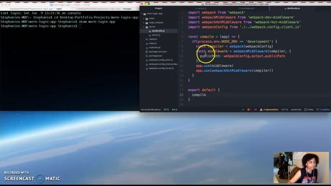Click the three-dot indicator in the status bar
This screenshot has height=186, width=331.
[175, 110]
